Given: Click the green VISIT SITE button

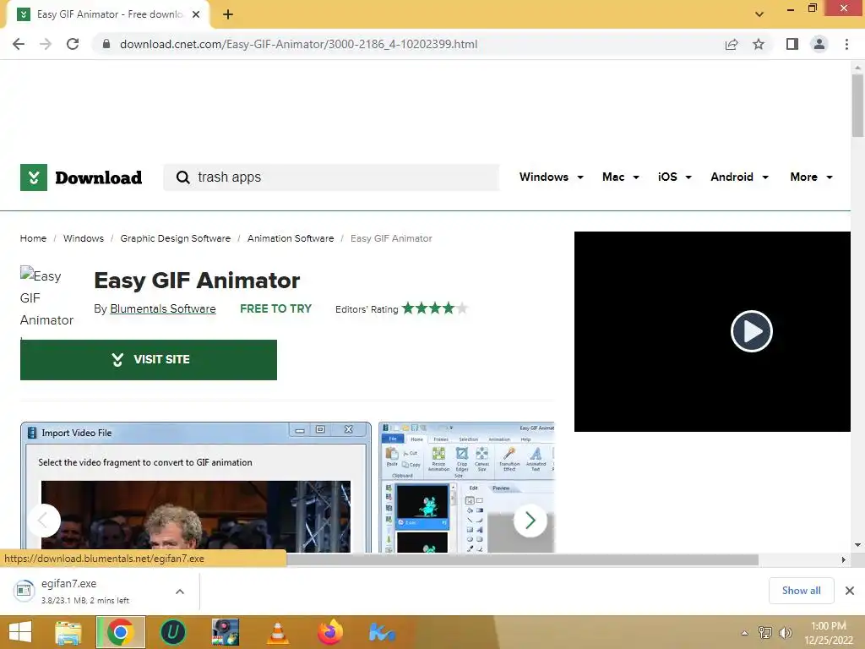Looking at the screenshot, I should [x=149, y=360].
